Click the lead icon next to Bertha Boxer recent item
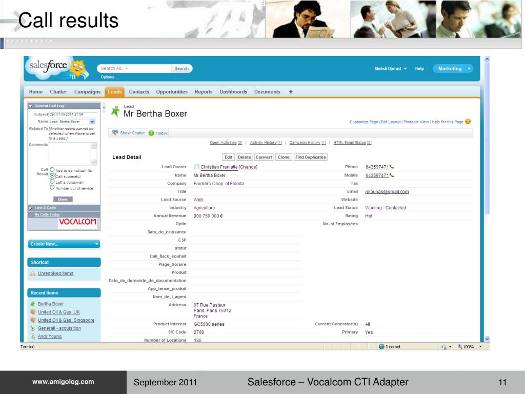The image size is (525, 394). [x=32, y=304]
